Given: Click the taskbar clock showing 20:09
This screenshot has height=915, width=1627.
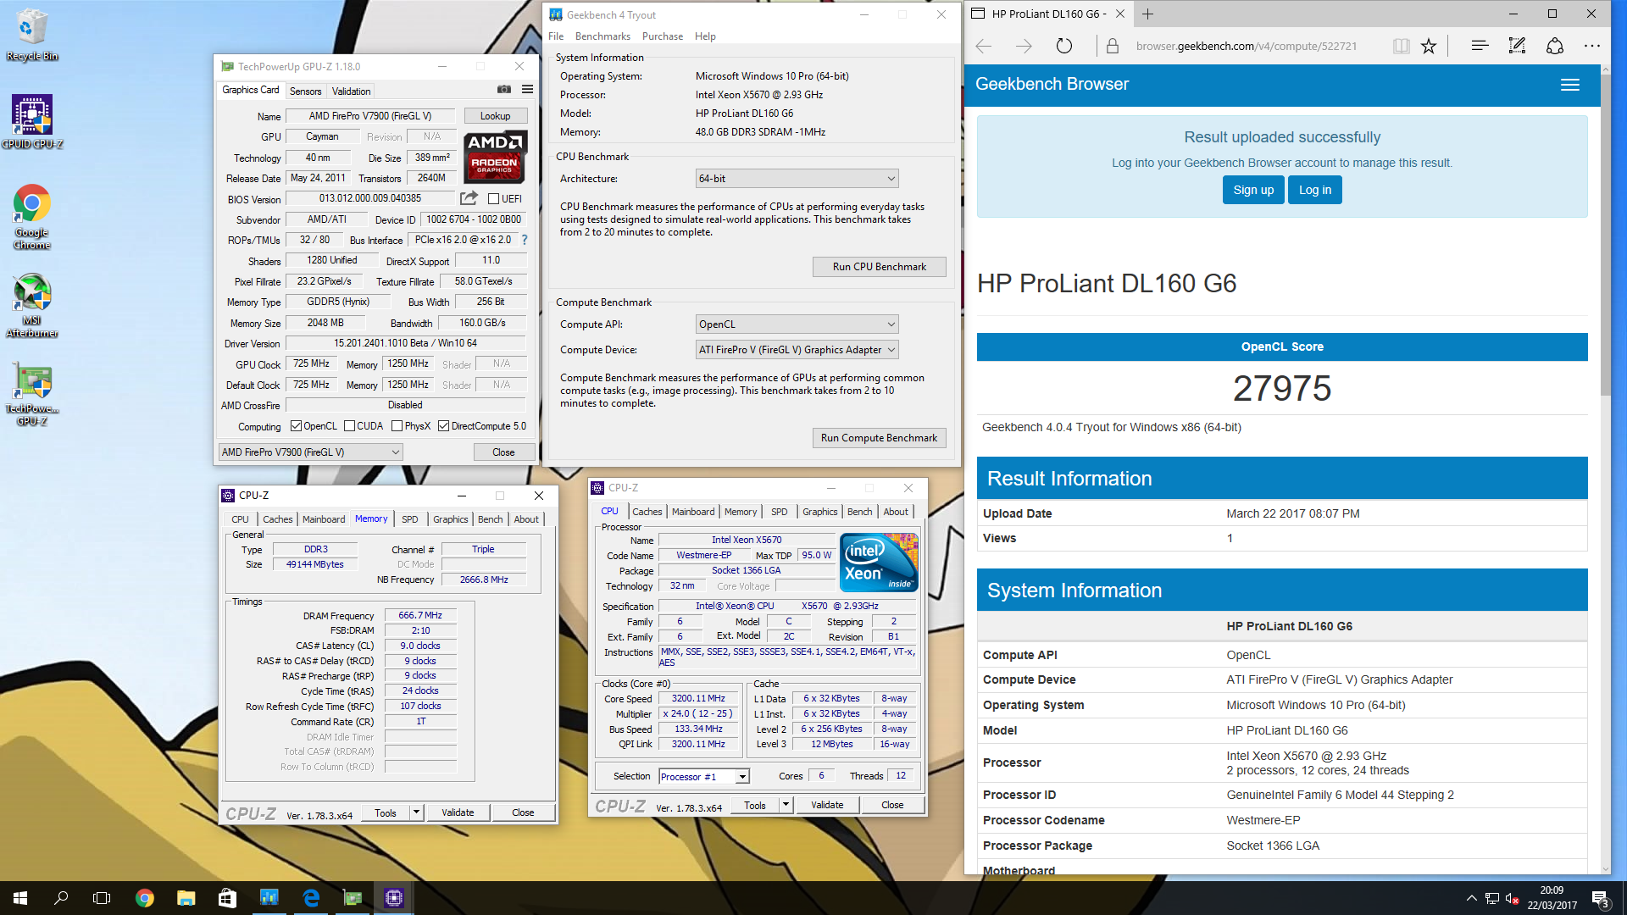Looking at the screenshot, I should [1552, 898].
